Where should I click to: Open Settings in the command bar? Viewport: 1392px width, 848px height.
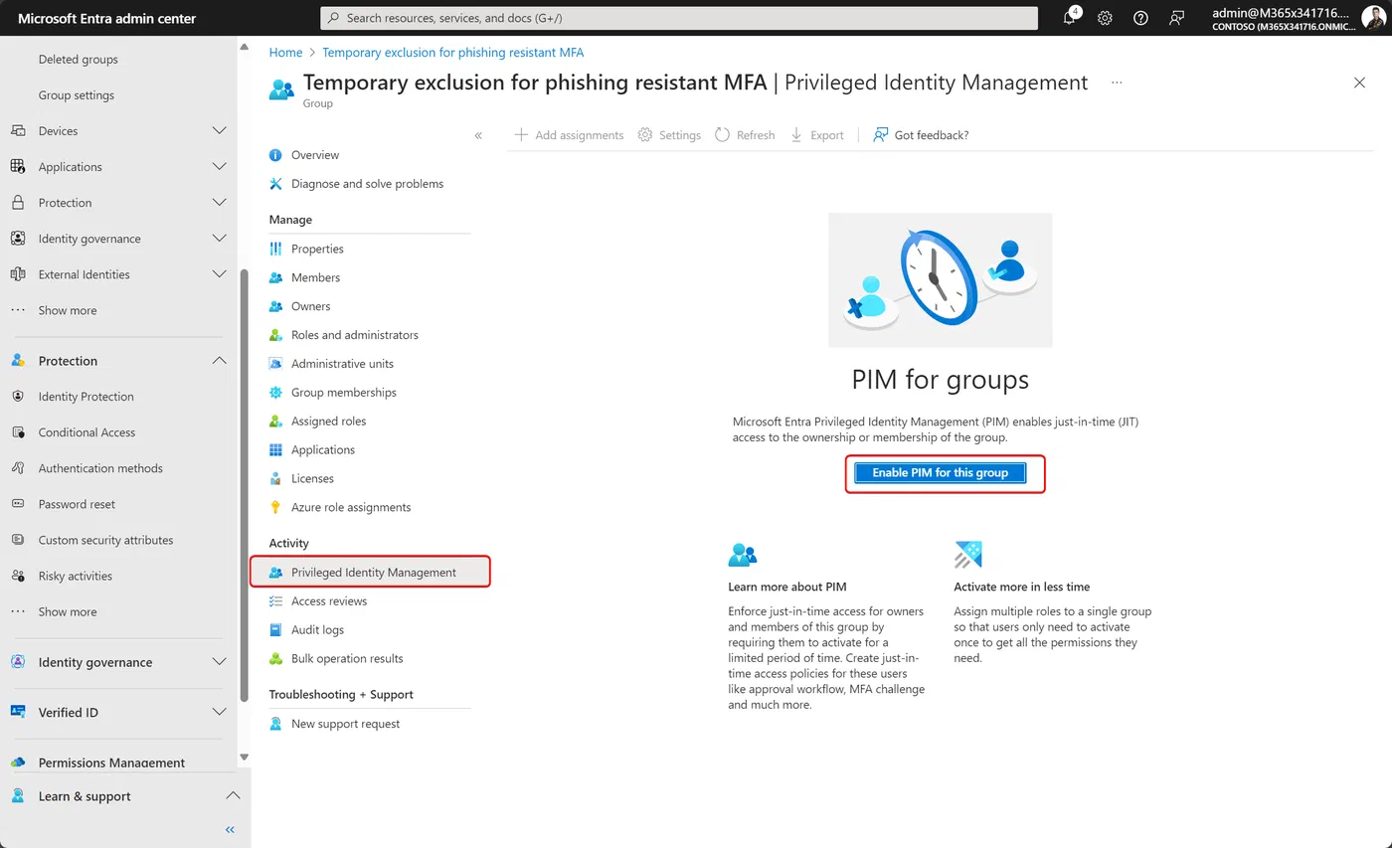[x=669, y=135]
